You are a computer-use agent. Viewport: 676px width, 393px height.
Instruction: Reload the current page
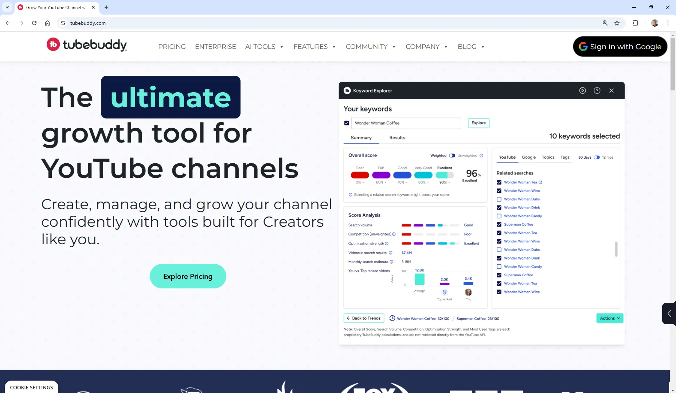tap(34, 23)
